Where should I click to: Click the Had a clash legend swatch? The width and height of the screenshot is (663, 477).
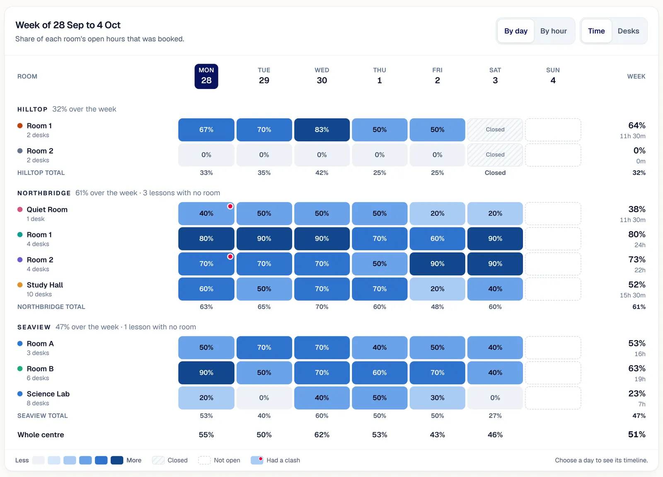[x=257, y=460]
